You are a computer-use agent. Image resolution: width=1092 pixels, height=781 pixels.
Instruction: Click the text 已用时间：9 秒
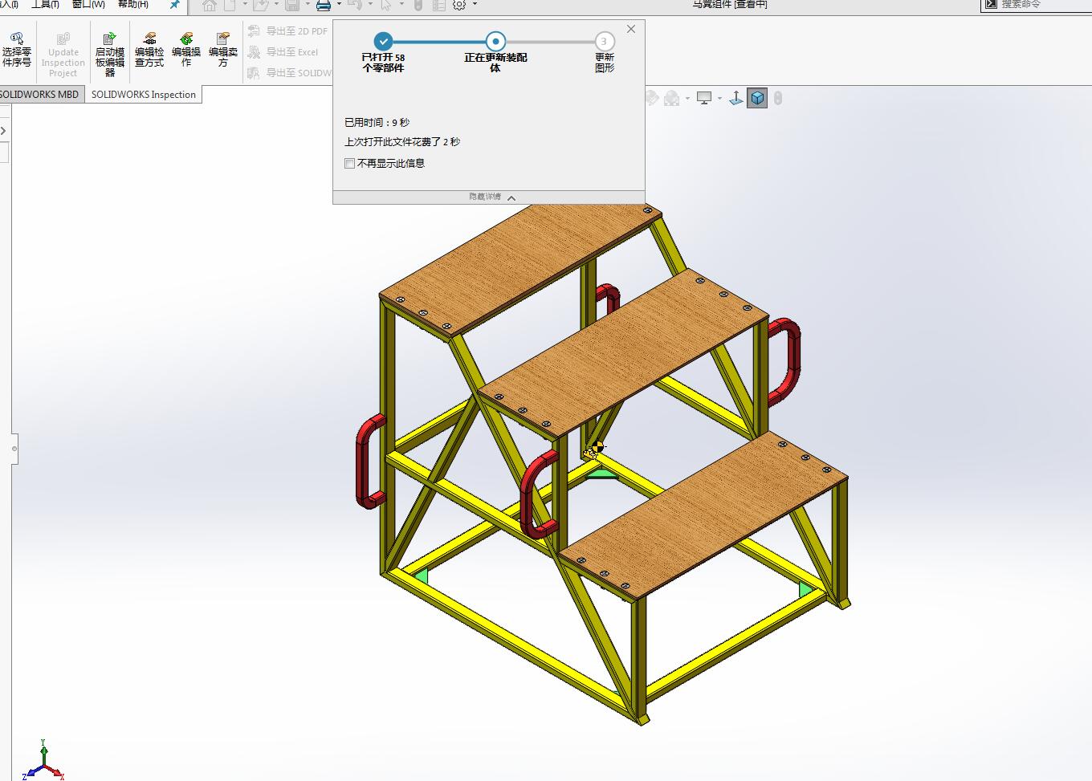377,123
